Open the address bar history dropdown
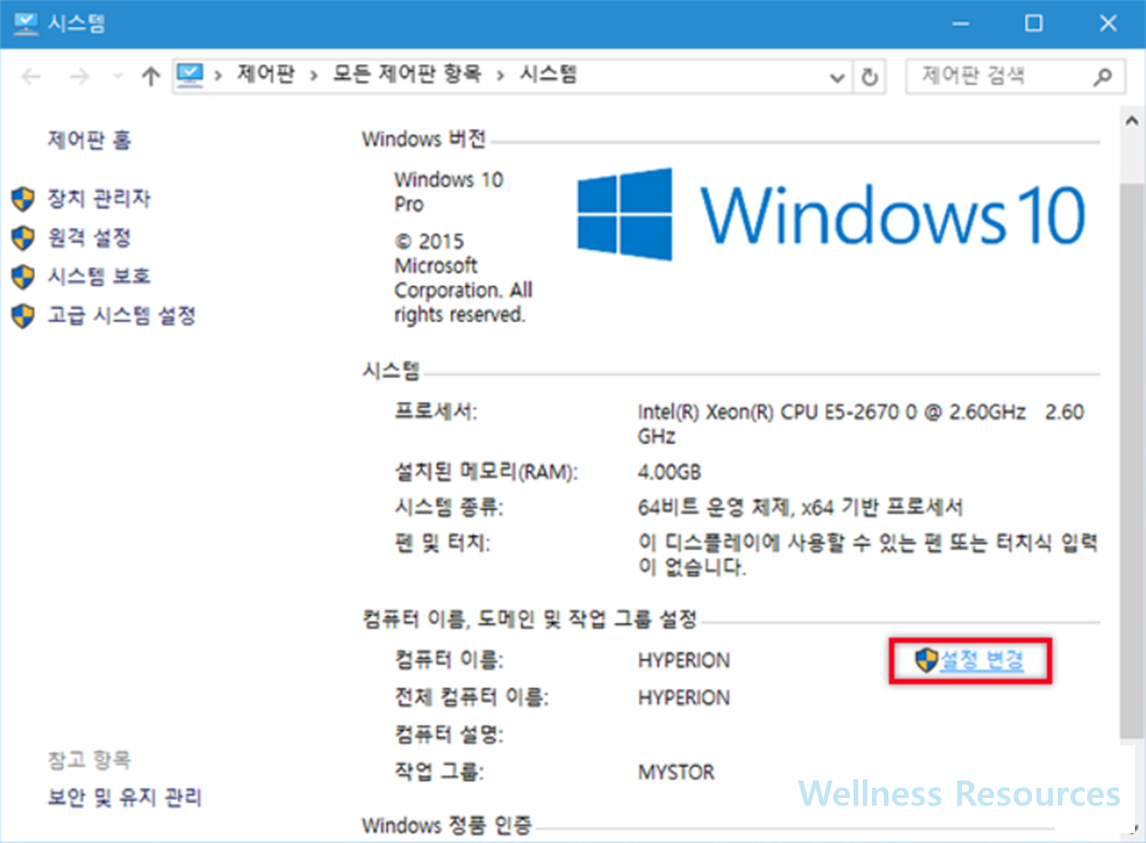 point(837,77)
